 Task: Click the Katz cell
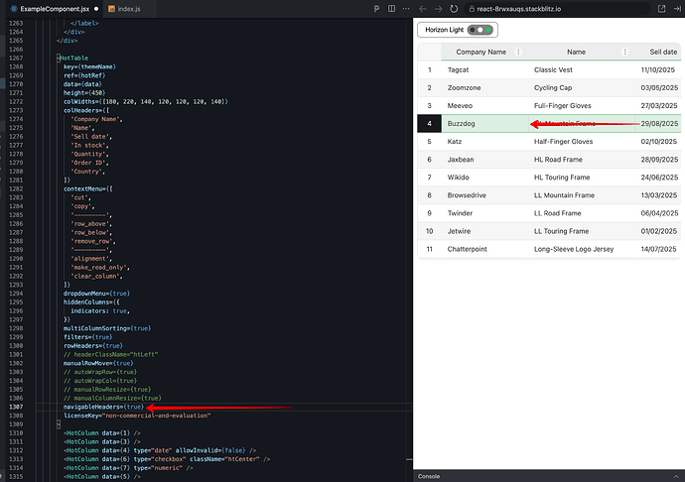tap(484, 142)
